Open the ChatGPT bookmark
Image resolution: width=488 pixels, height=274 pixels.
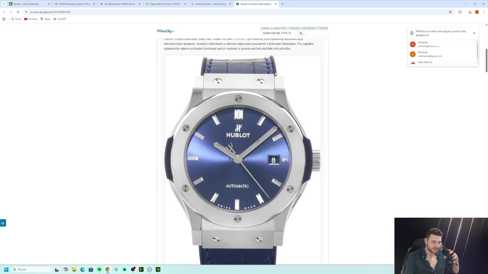(x=60, y=19)
